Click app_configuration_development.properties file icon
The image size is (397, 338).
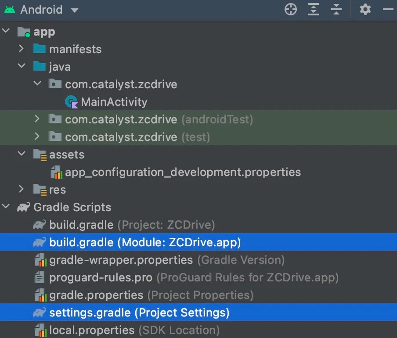[x=57, y=172]
